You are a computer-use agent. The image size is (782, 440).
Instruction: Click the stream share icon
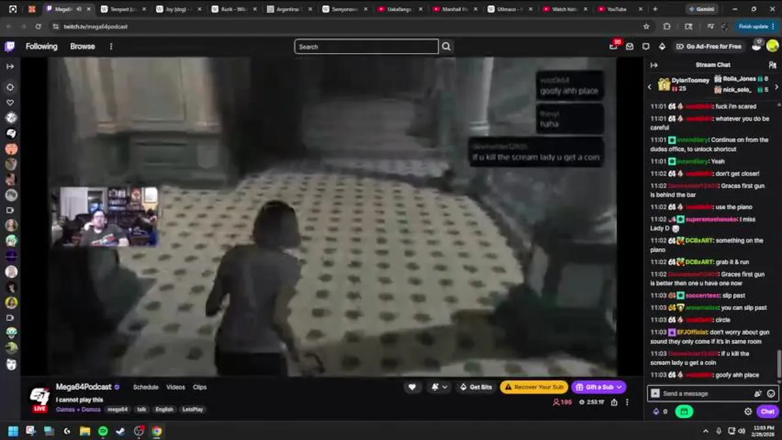pos(614,402)
